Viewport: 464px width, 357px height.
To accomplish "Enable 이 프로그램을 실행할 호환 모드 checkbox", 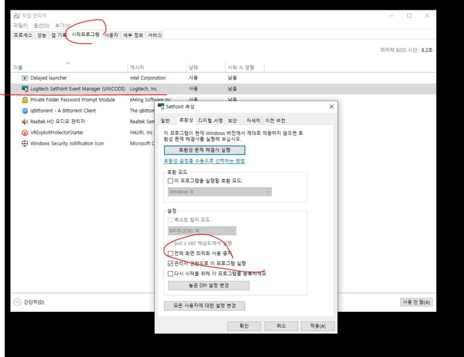I will 171,181.
